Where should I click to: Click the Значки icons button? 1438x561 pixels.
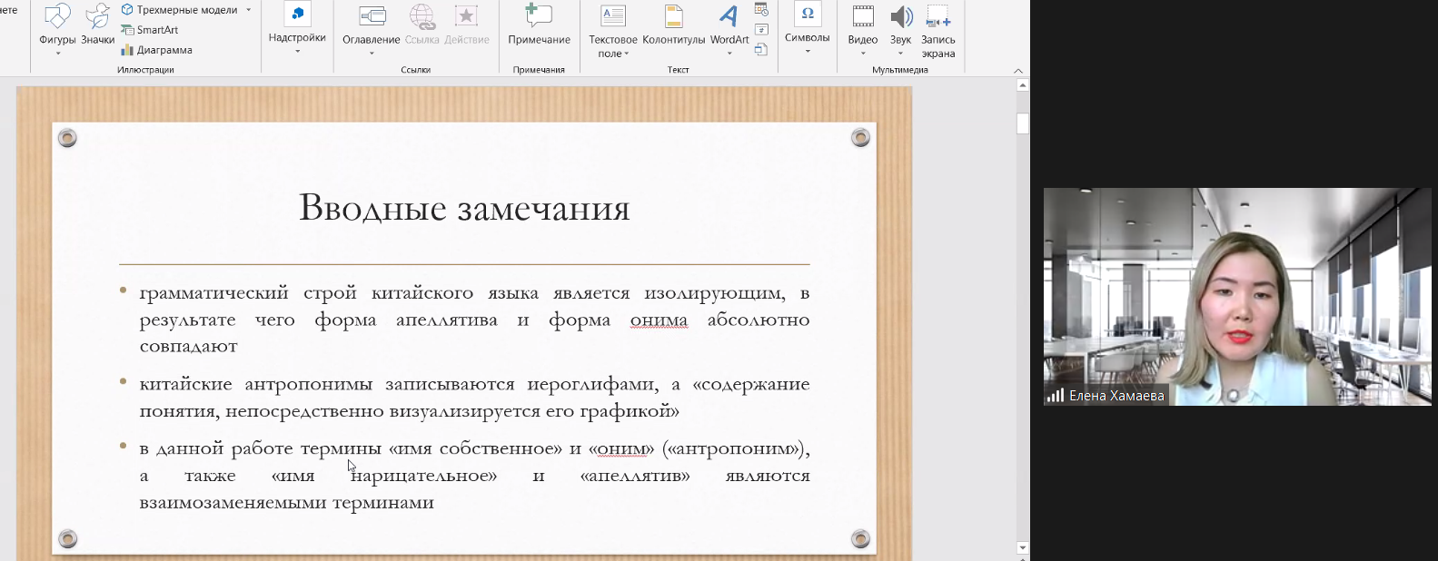coord(97,25)
